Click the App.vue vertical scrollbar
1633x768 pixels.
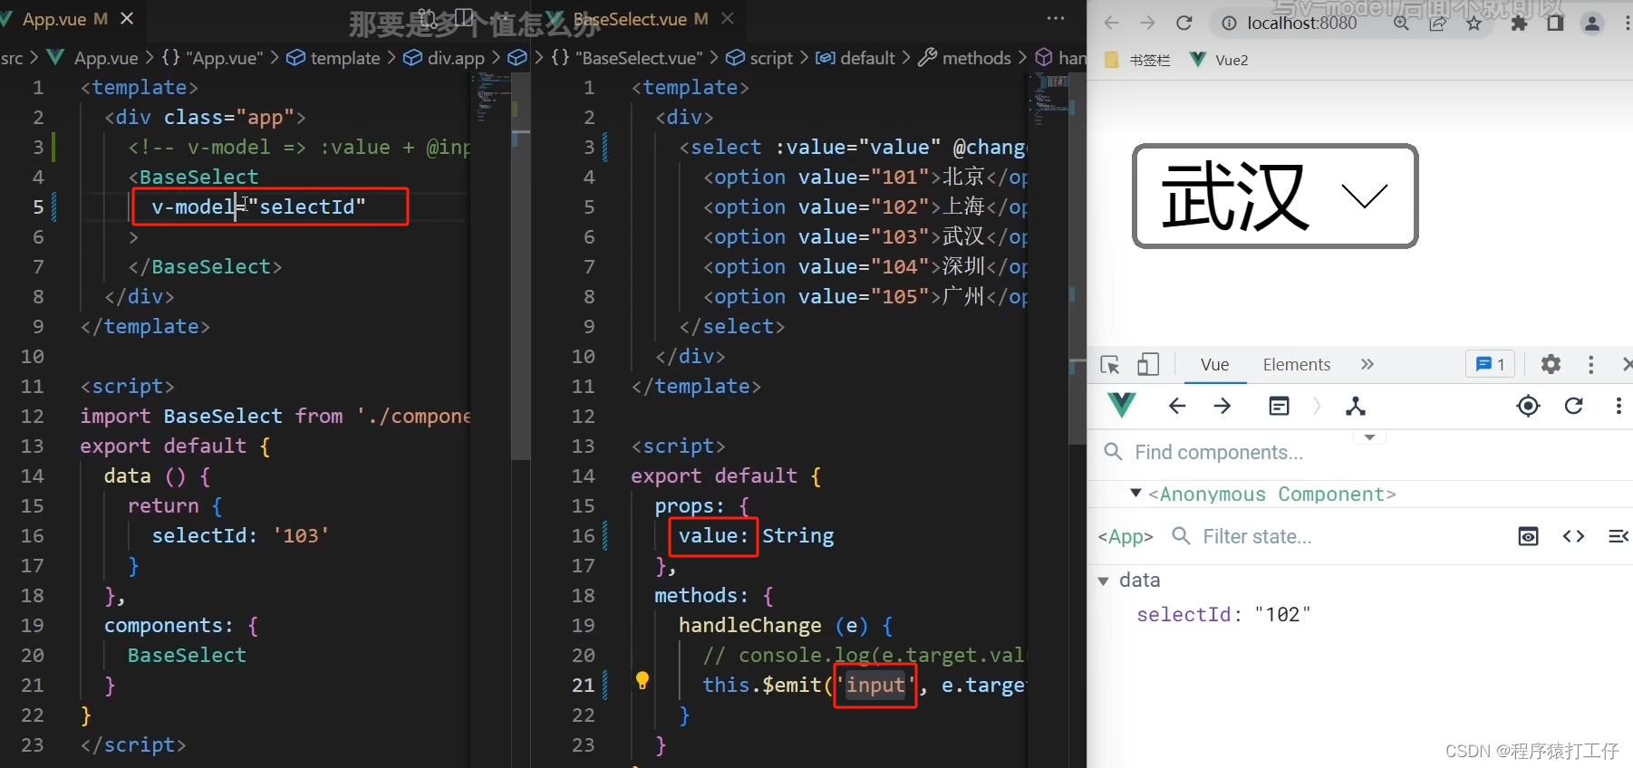[x=521, y=266]
